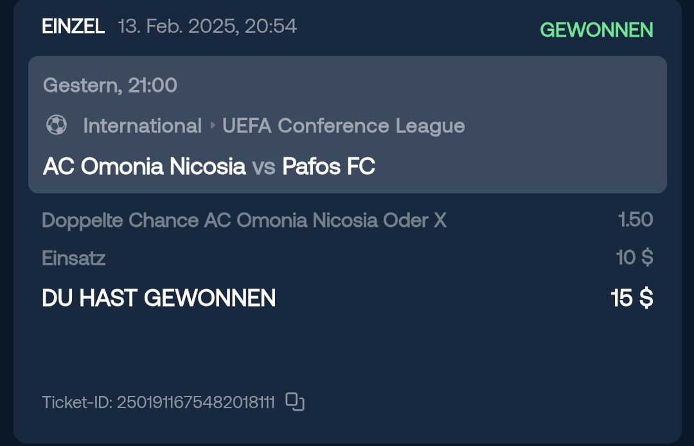
Task: Click the bet date 13. Feb. 2025, 20:54
Action: (207, 26)
